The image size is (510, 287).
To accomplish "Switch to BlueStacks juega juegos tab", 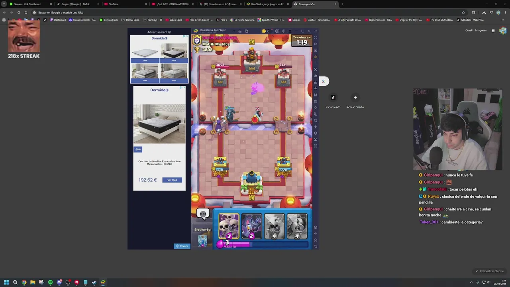I will 267,4.
